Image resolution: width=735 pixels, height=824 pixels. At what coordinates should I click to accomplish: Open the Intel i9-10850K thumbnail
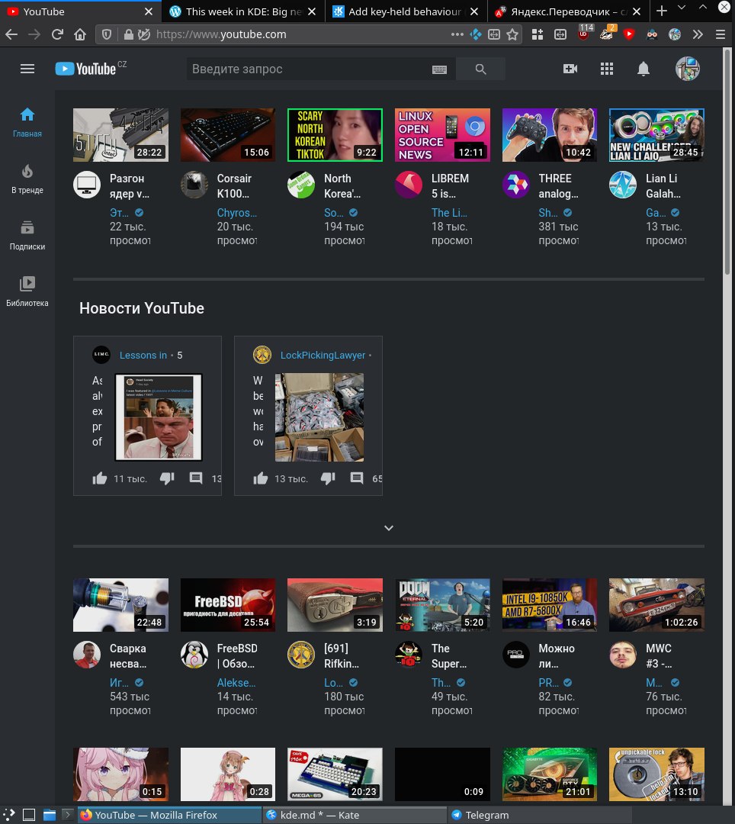[550, 605]
